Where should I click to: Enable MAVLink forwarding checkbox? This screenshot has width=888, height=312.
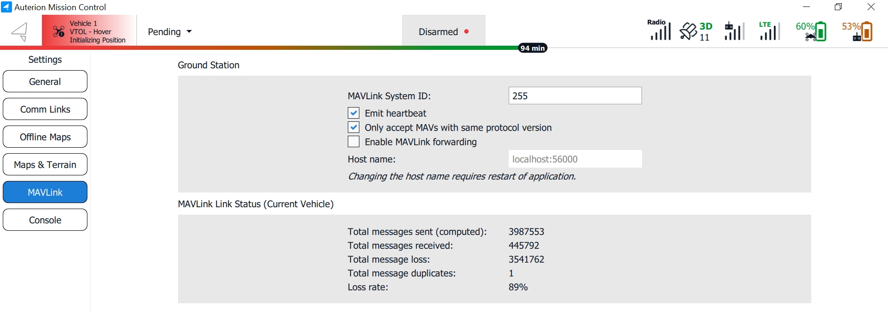tap(354, 142)
